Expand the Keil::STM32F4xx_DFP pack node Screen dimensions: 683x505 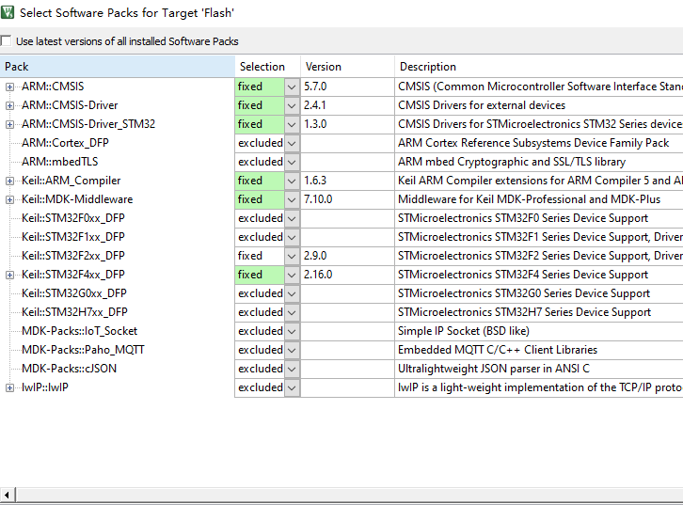pyautogui.click(x=9, y=275)
